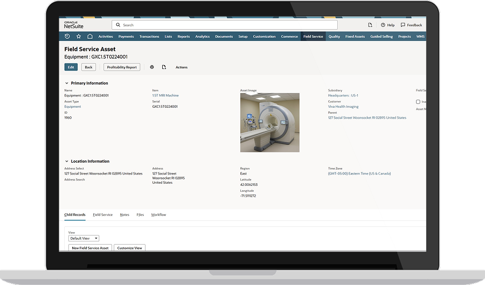The width and height of the screenshot is (485, 285).
Task: Open the Default View dropdown
Action: pos(84,238)
